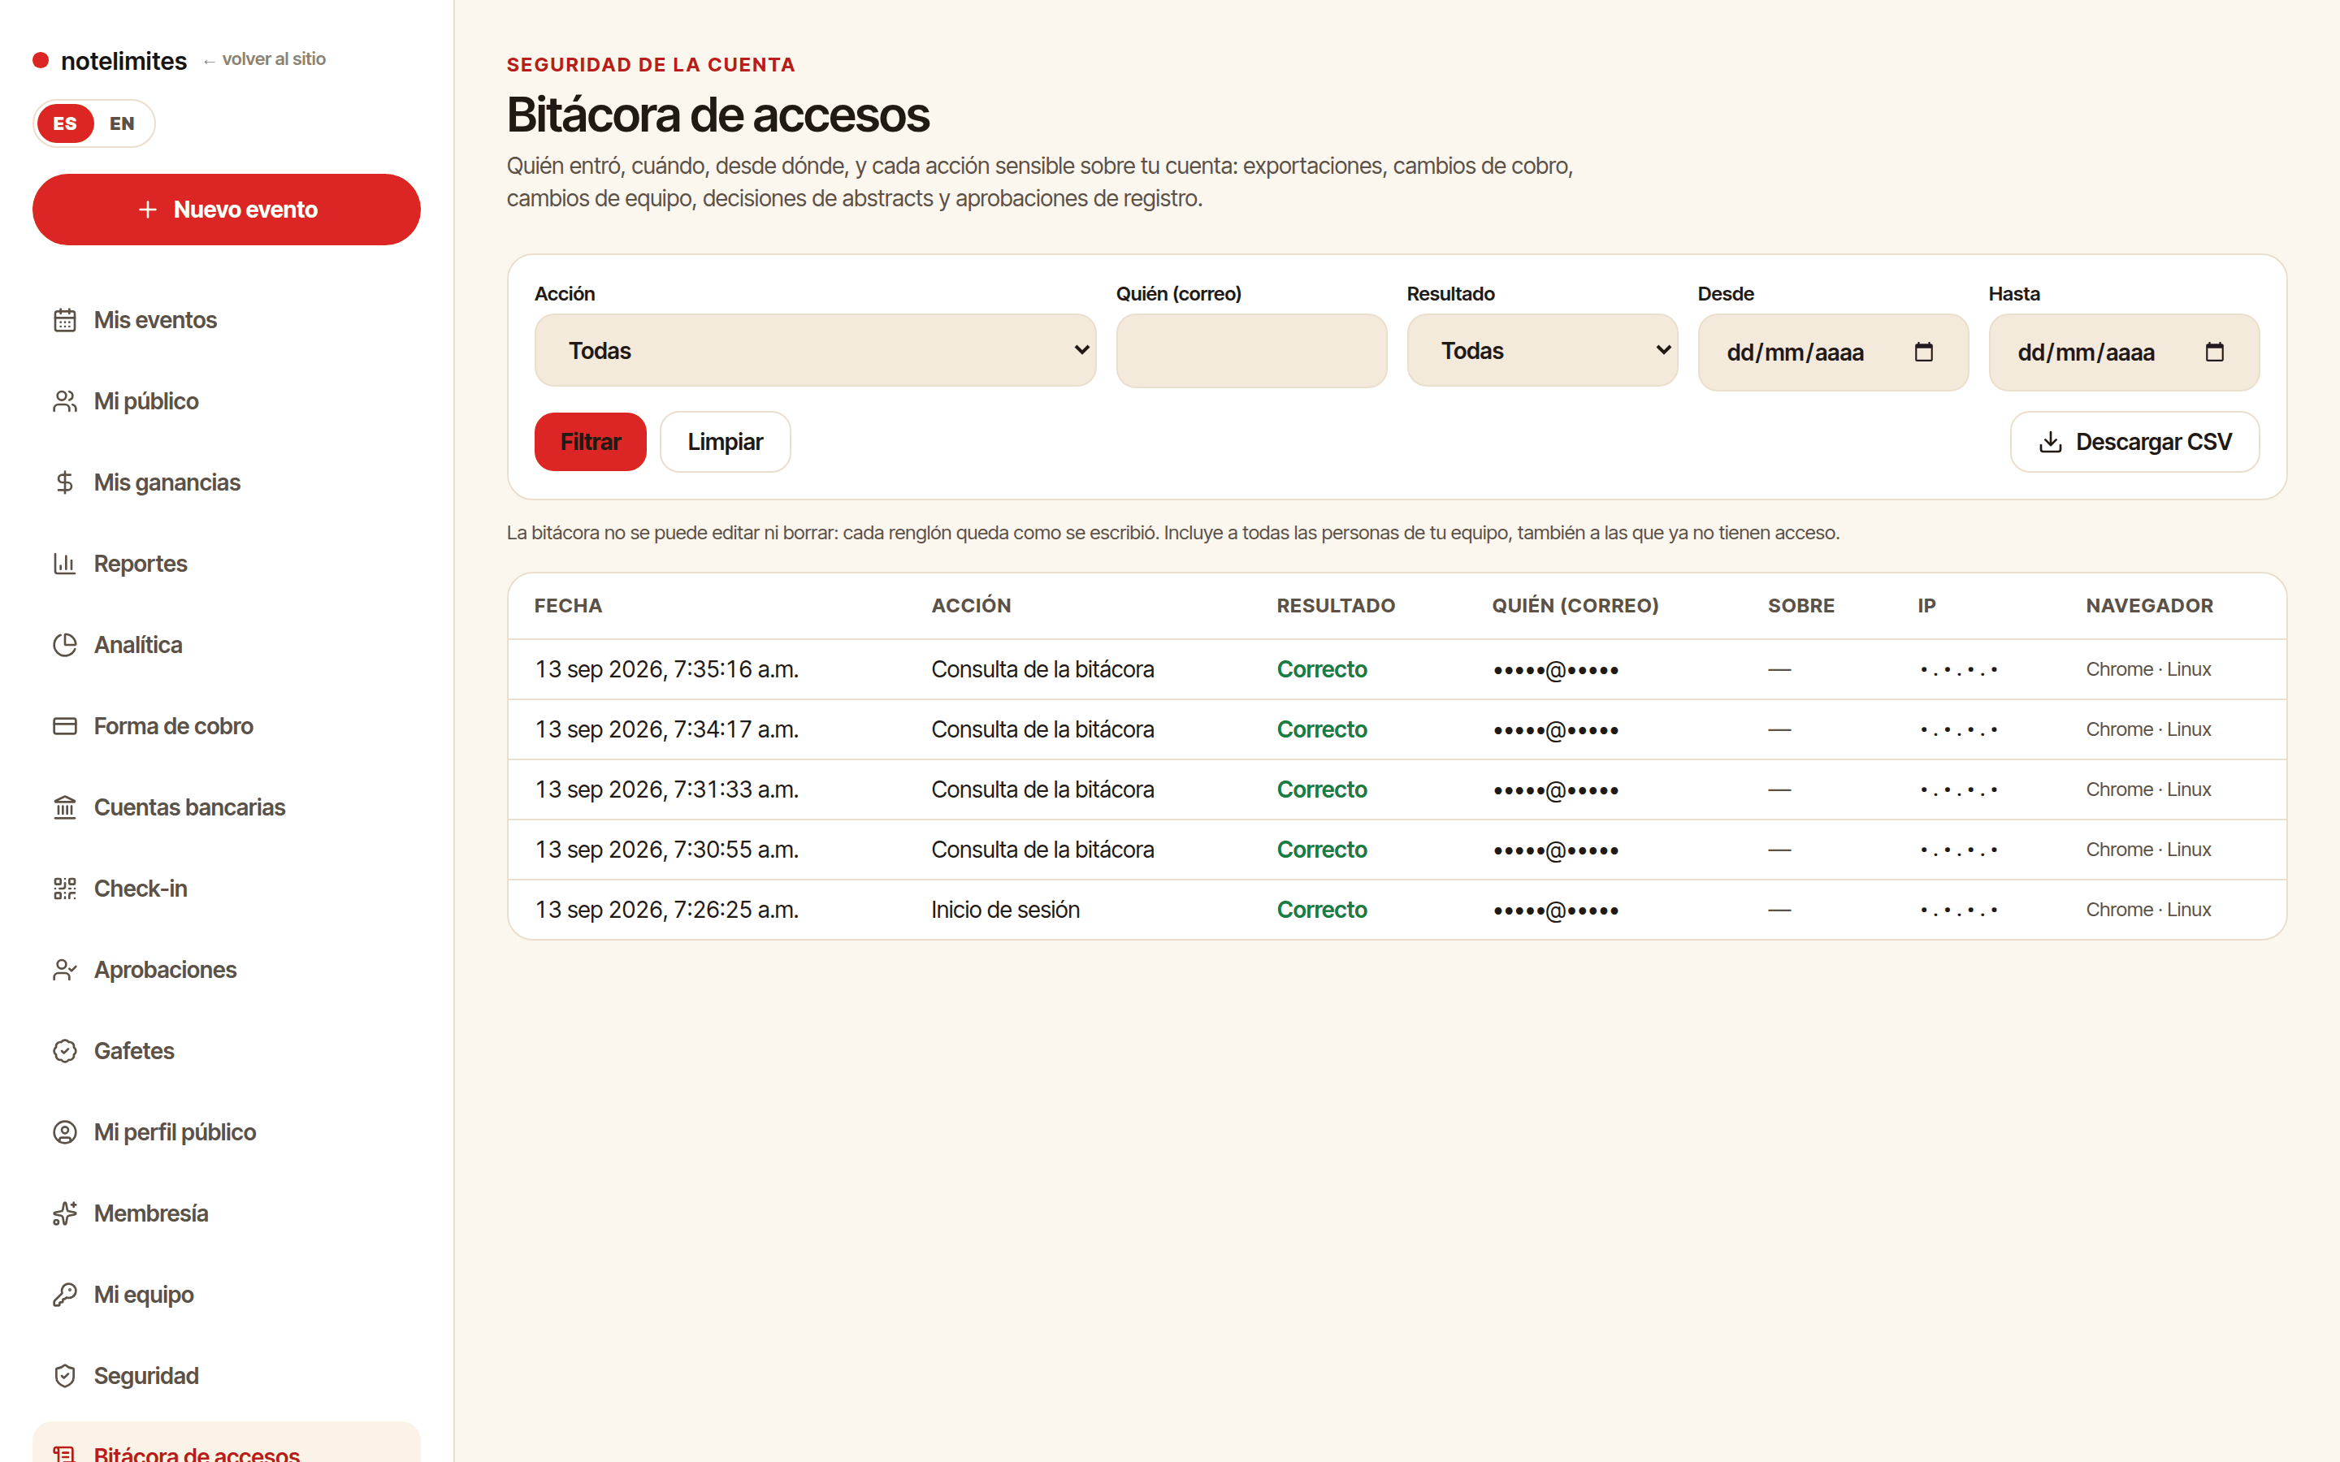Click the Hasta date field

(x=2125, y=352)
